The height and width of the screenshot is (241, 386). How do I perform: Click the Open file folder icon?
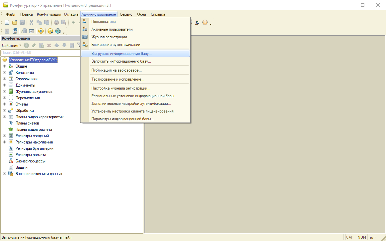(14, 22)
